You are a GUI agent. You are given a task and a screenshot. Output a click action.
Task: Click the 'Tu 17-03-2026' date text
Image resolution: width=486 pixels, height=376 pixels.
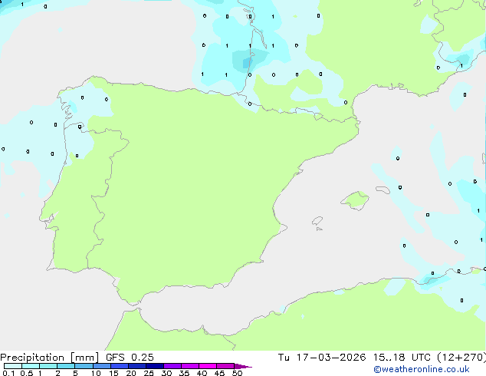(x=322, y=358)
